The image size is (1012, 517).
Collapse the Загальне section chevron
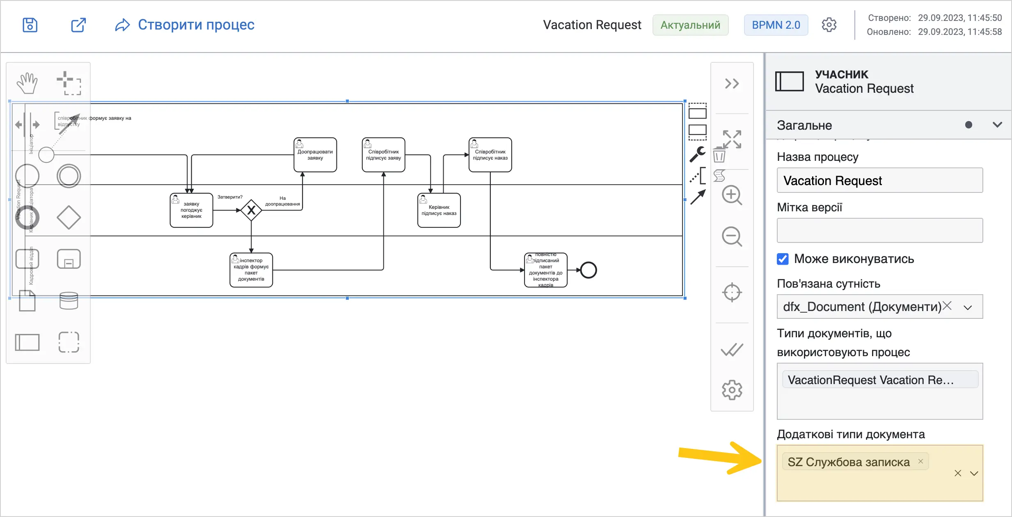click(997, 125)
